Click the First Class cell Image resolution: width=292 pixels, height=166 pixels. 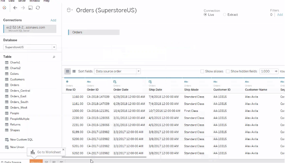191,111
